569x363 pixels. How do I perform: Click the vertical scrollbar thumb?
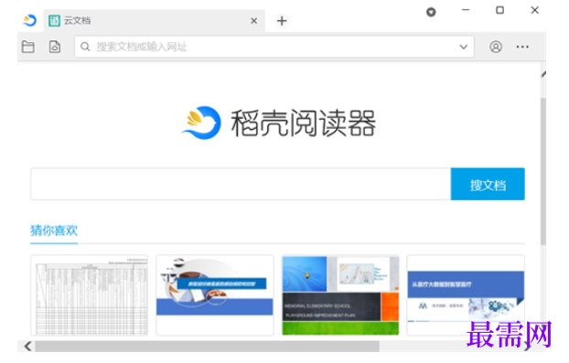[x=542, y=171]
